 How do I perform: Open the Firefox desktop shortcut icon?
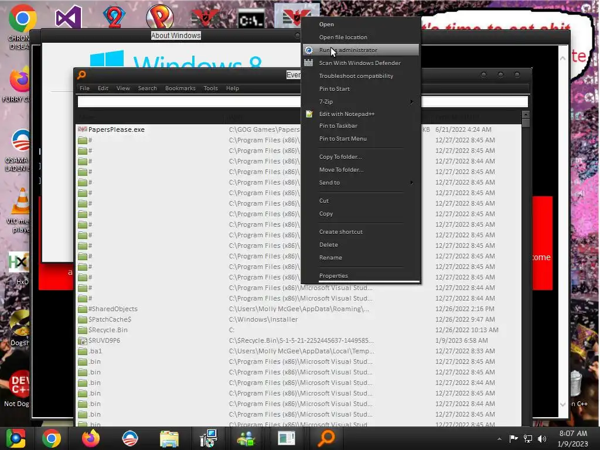coord(20,80)
